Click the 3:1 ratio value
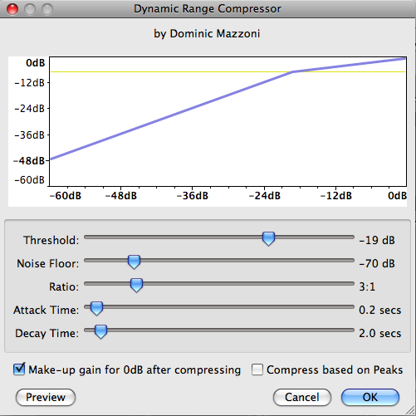 (367, 286)
